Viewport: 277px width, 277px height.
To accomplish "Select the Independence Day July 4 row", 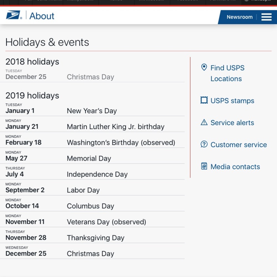I will [92, 172].
